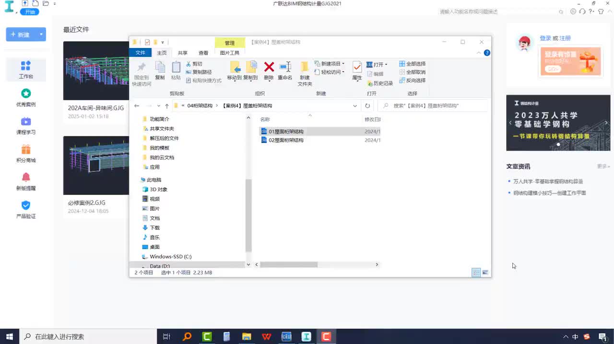Switch to the 共享 ribbon tab
This screenshot has width=614, height=344.
(183, 53)
